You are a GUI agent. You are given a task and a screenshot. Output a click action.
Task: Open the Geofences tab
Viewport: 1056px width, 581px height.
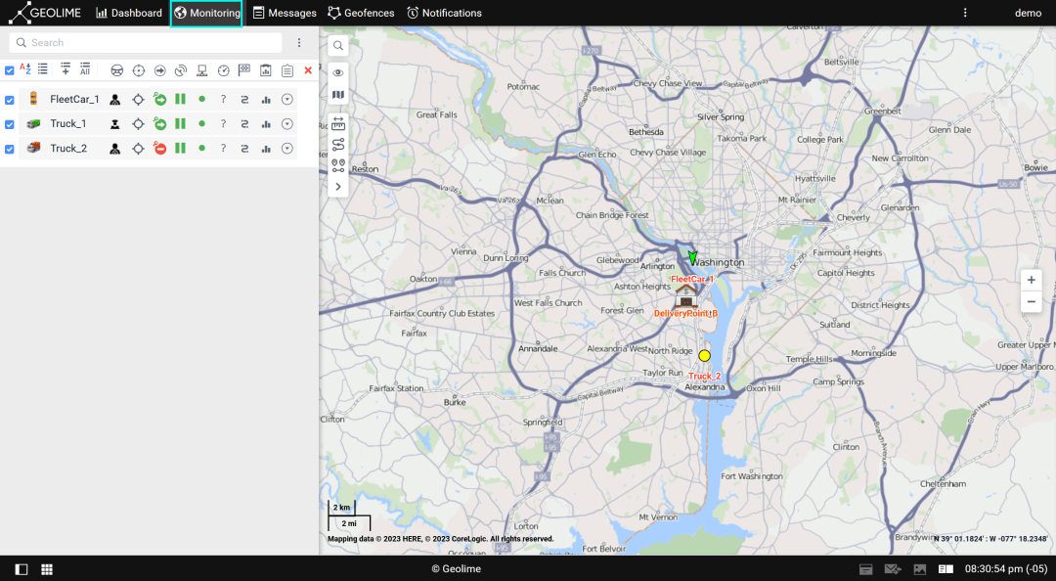click(361, 13)
